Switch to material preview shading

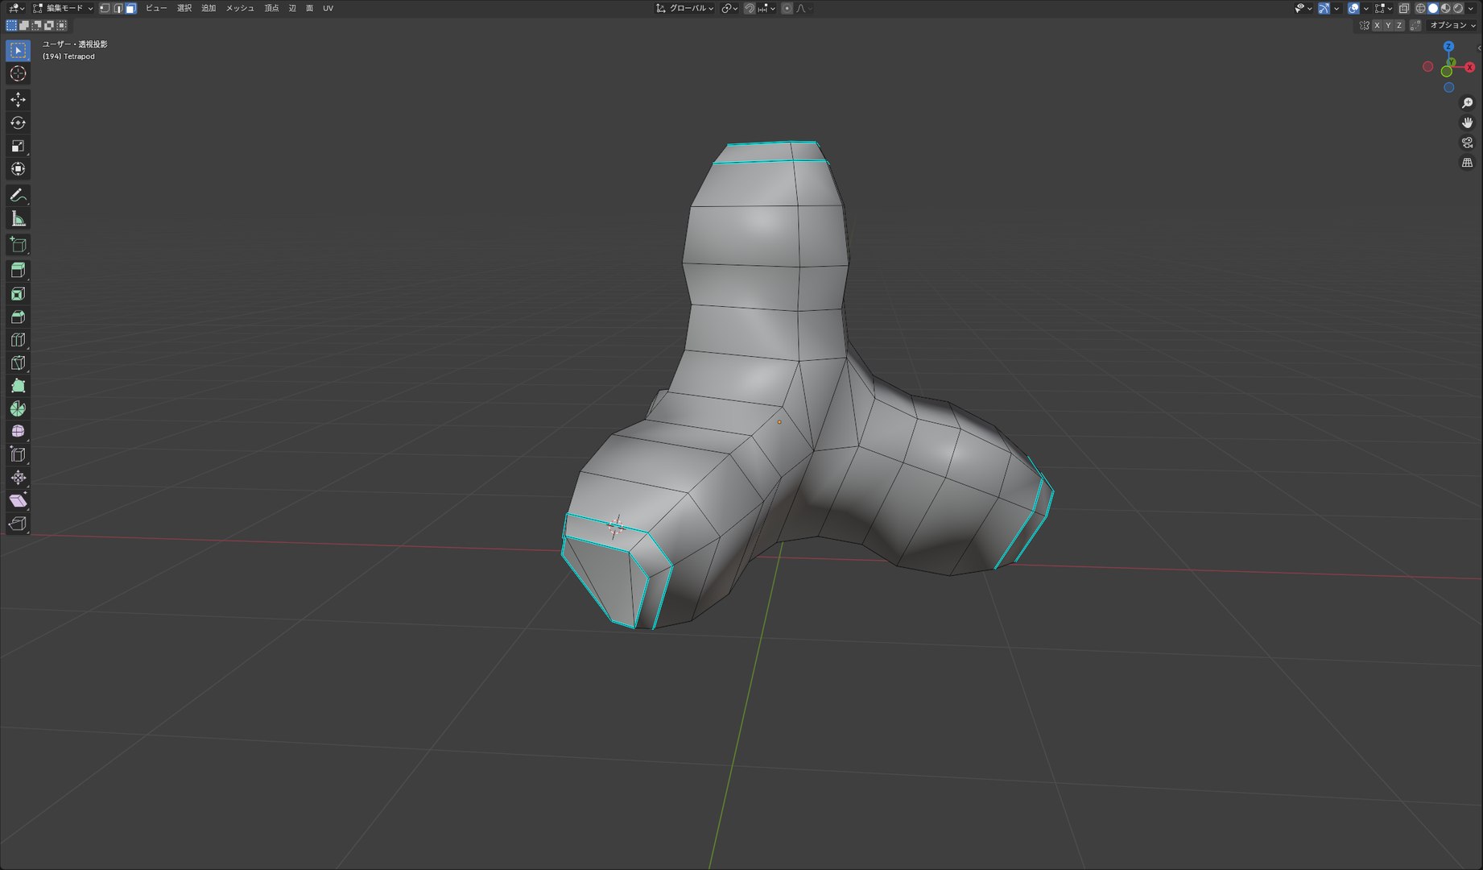coord(1445,8)
